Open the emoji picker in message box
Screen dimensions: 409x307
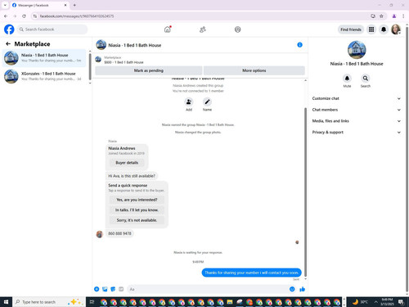(x=292, y=289)
